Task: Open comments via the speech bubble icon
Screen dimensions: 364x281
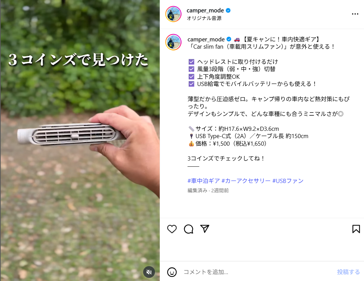Action: [x=188, y=229]
